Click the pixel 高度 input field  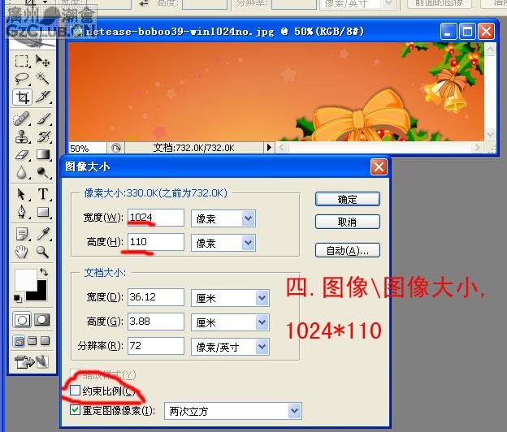(x=155, y=242)
